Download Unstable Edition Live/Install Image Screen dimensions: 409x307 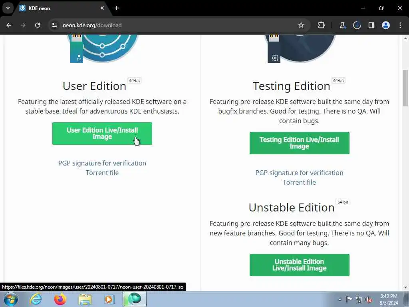point(299,265)
